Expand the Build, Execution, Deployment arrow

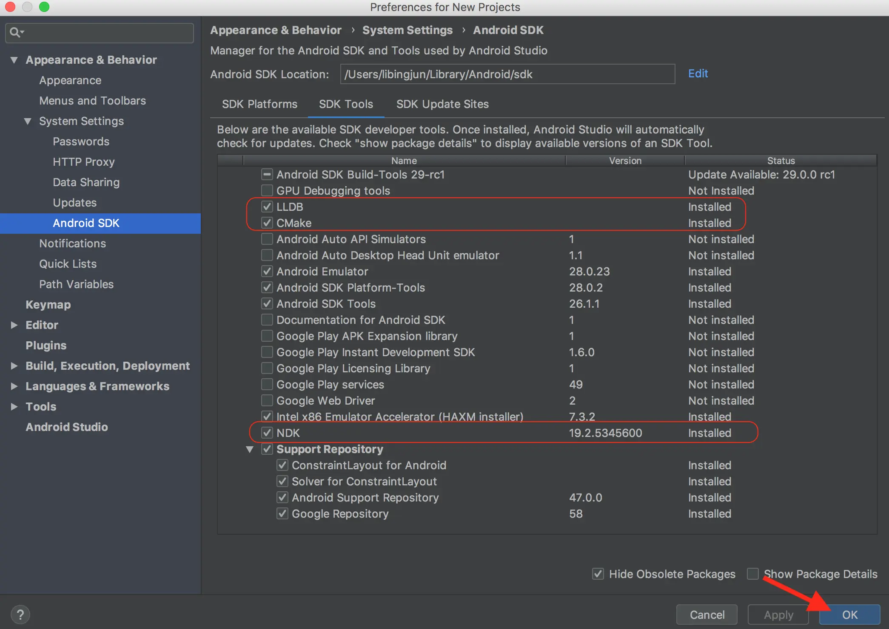click(14, 366)
